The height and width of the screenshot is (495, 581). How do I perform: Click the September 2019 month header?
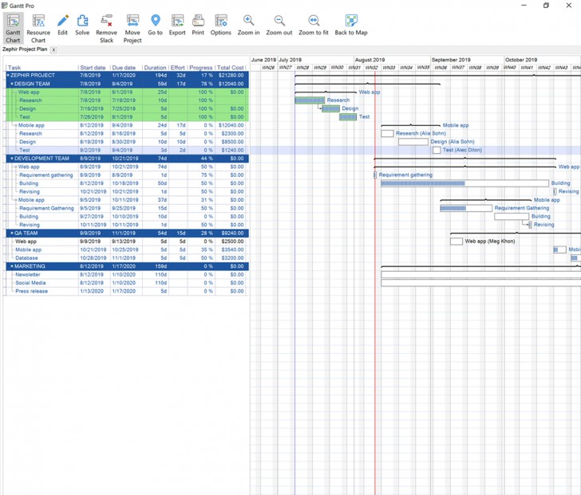click(x=451, y=60)
